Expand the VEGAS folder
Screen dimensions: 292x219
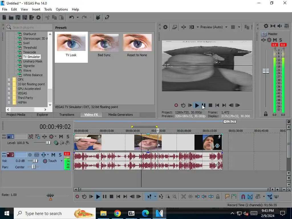point(9,93)
